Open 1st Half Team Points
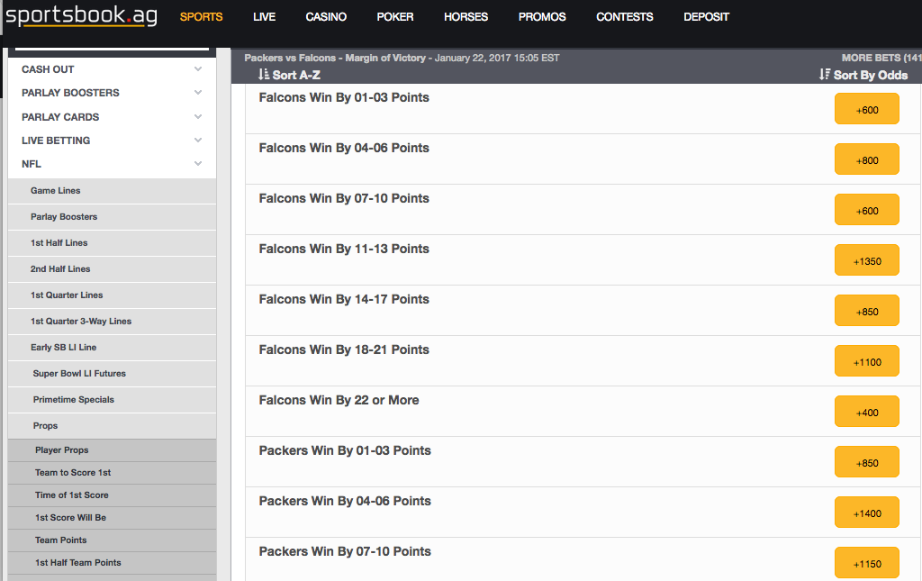 (112, 563)
